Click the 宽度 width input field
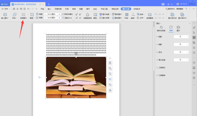Viewport: 197px width, 116px height. [52, 18]
